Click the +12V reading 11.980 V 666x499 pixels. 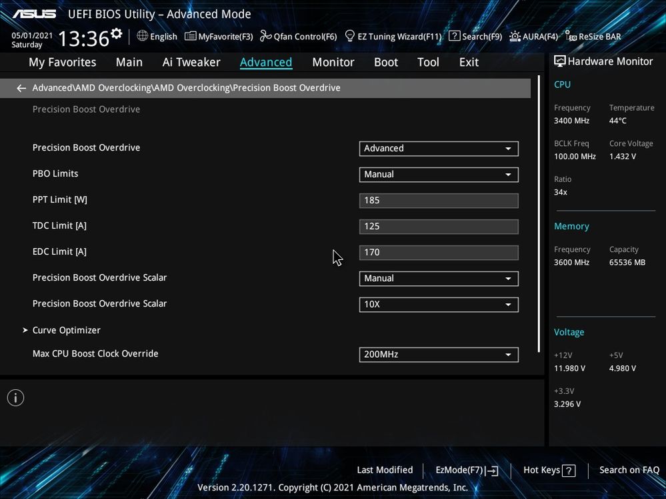(x=569, y=368)
